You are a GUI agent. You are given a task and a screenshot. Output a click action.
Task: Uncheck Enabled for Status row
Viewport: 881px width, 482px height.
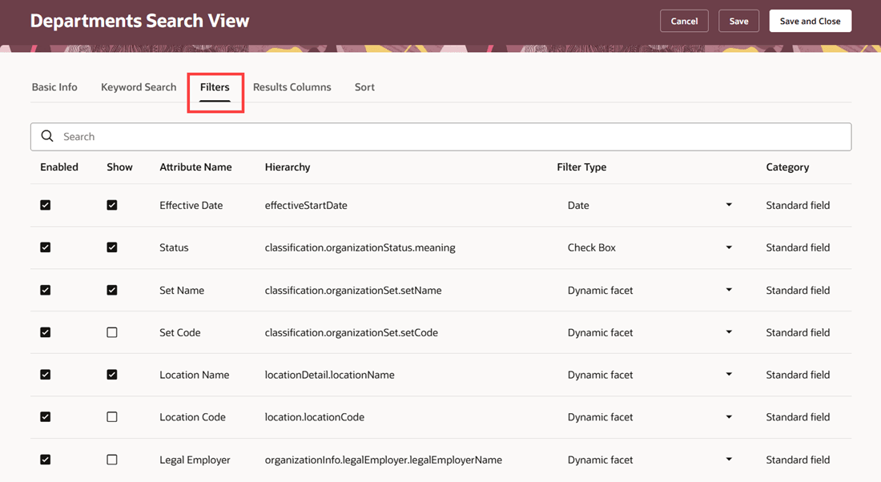[46, 247]
